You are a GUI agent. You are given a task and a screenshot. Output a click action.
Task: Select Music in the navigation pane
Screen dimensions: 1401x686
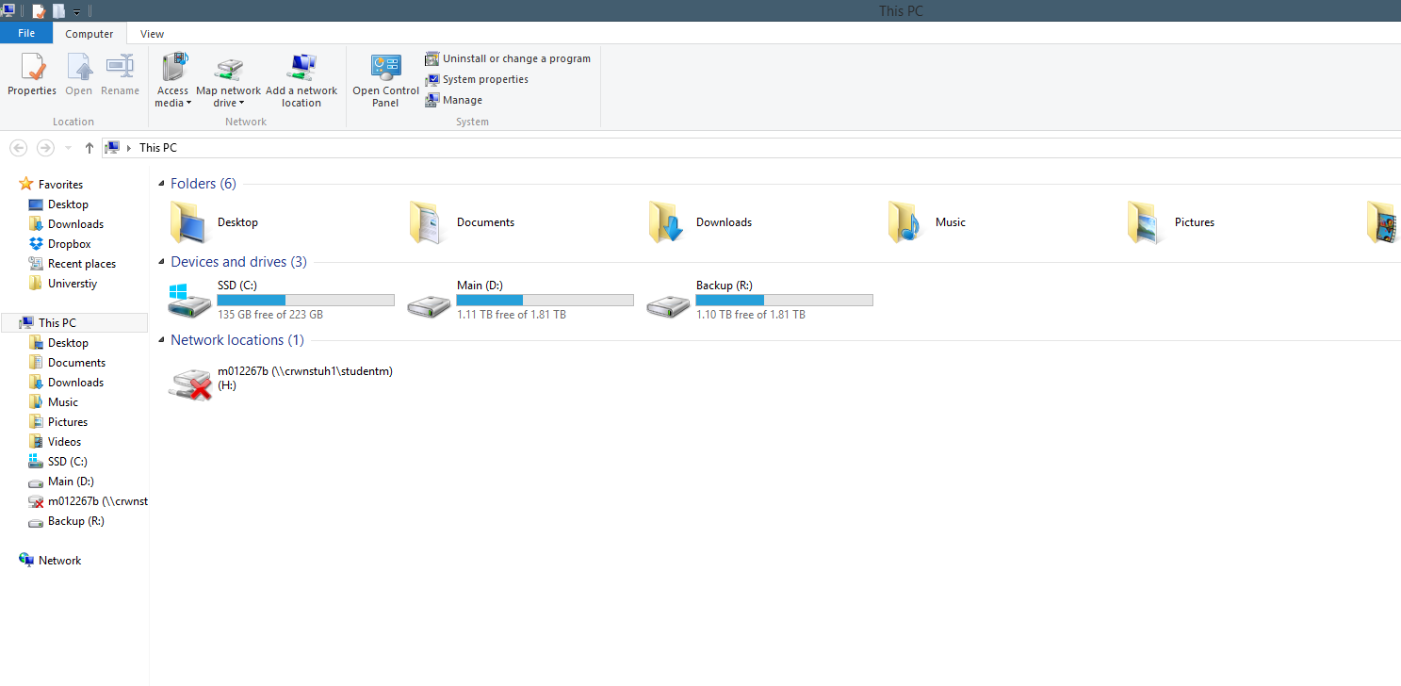[x=63, y=402]
